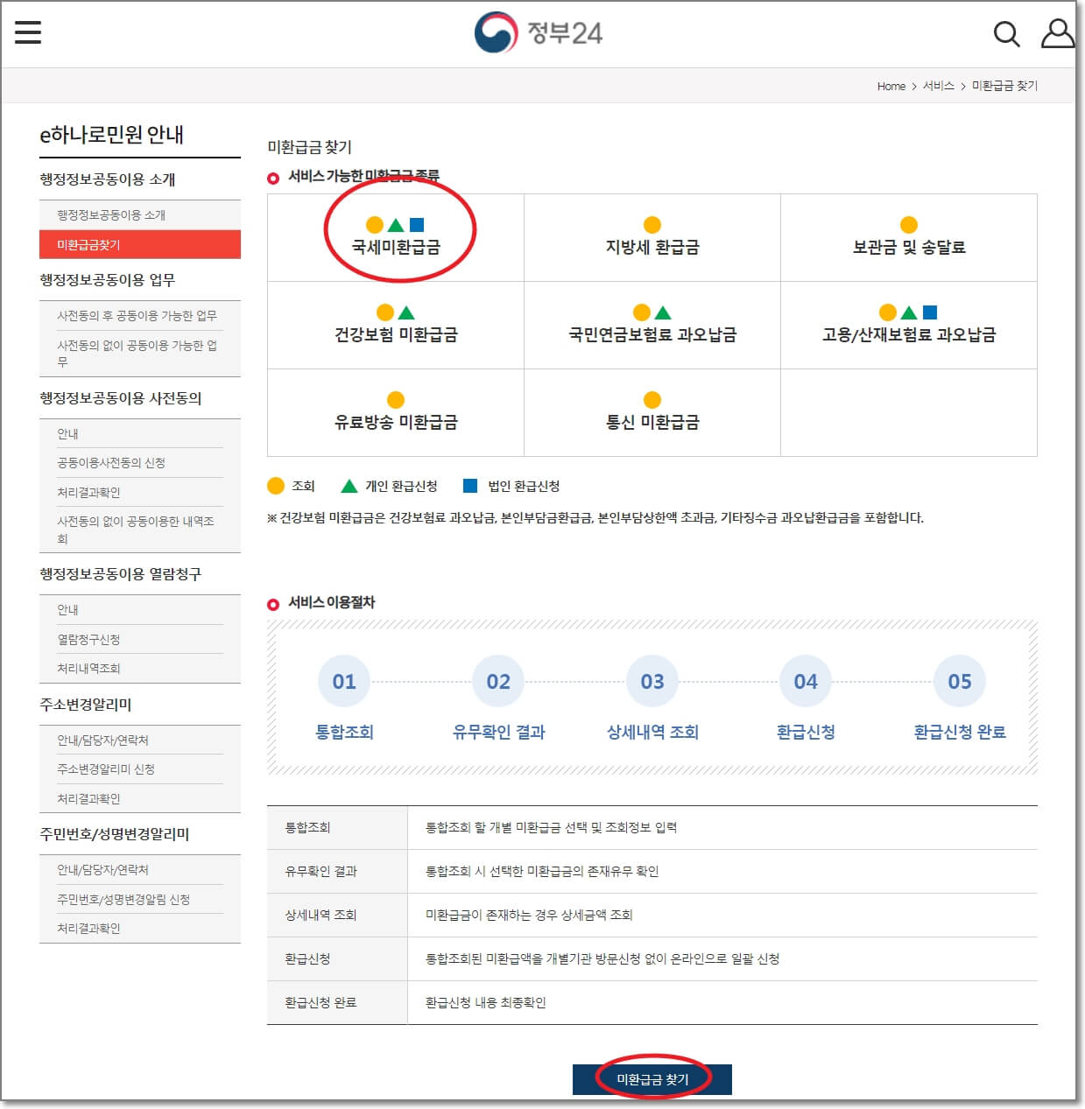
Task: Select the 통신 미환급금 cell
Action: [652, 413]
